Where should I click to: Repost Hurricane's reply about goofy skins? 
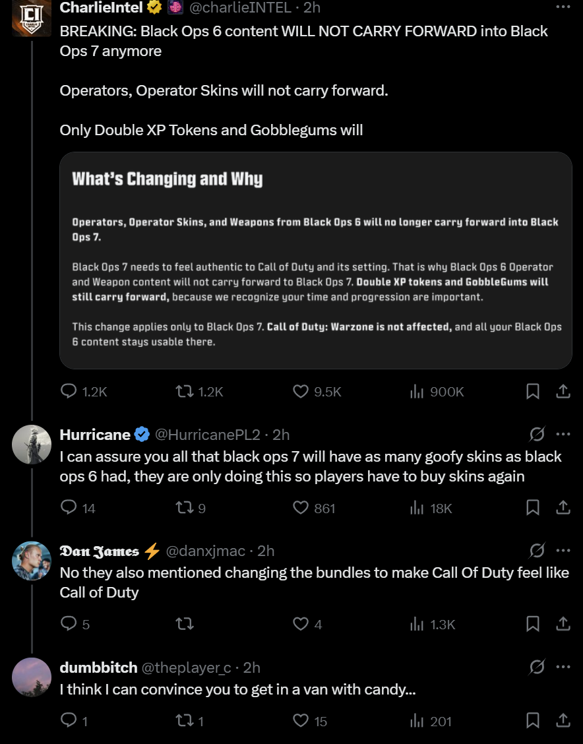(185, 507)
